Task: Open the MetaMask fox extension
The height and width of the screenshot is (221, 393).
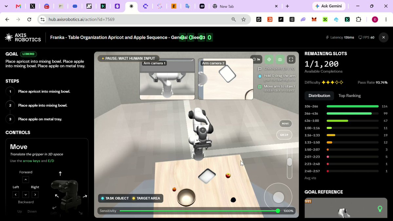Action: (x=314, y=20)
